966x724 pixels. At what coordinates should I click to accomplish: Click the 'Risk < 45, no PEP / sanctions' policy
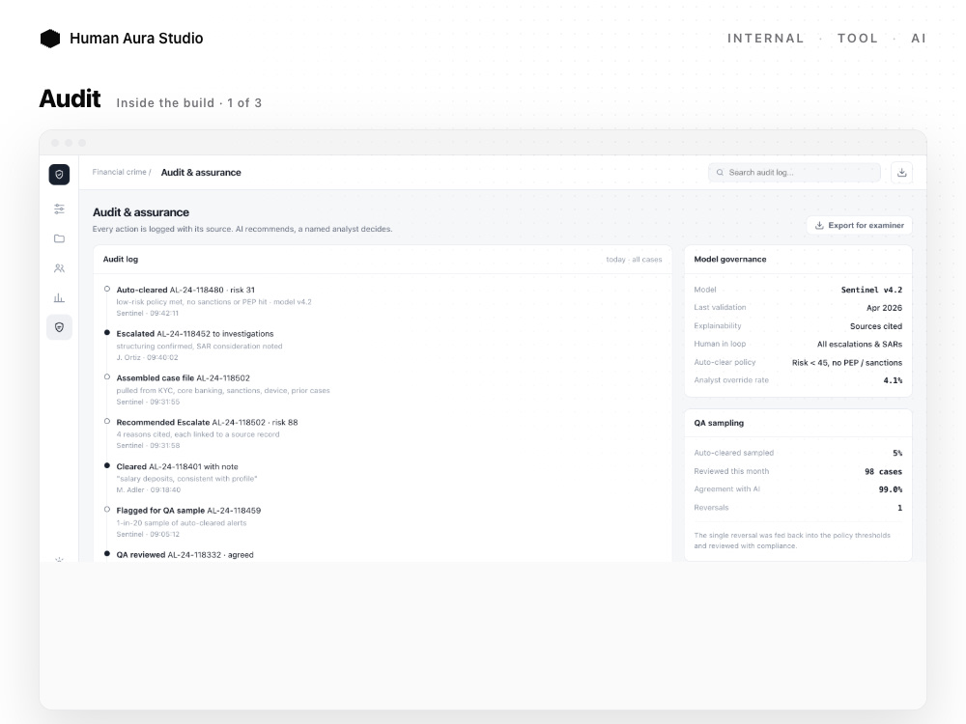847,363
